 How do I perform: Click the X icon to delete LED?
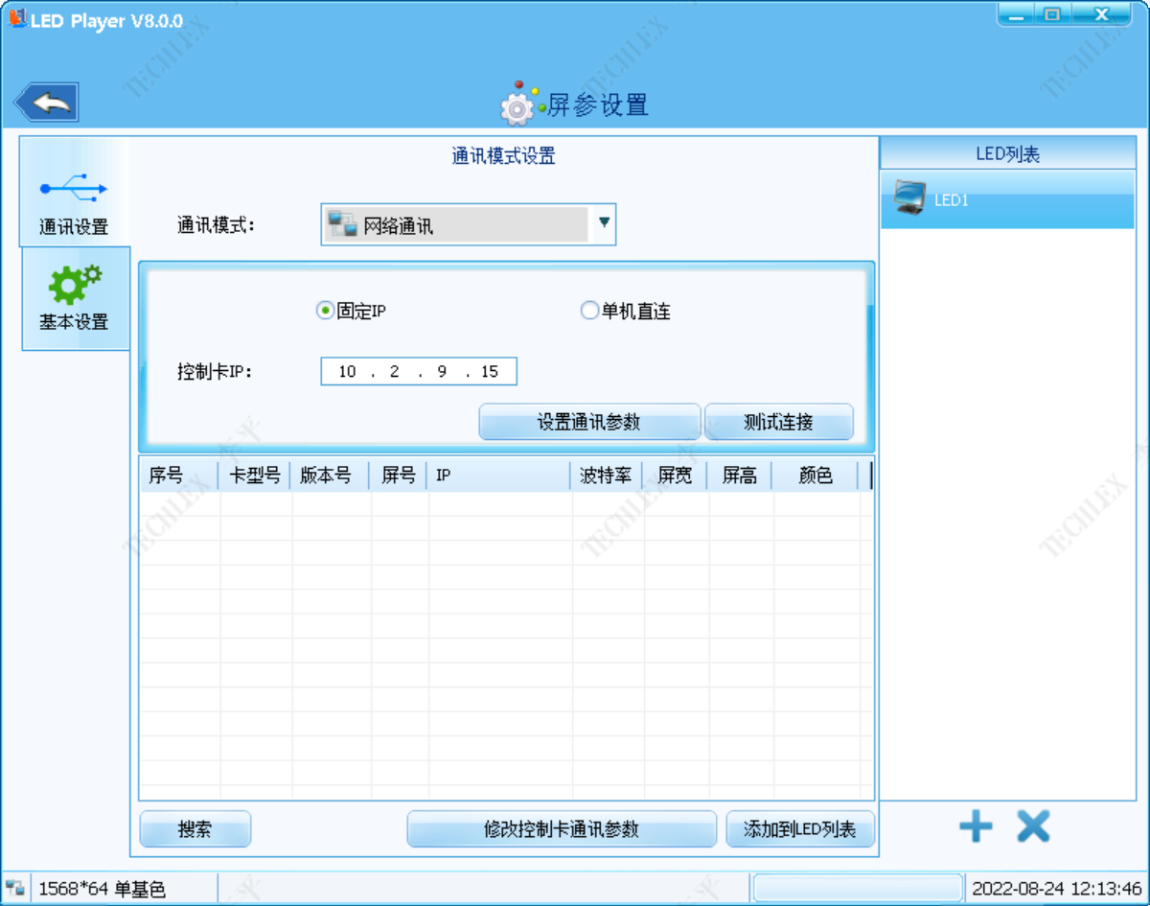click(1033, 826)
